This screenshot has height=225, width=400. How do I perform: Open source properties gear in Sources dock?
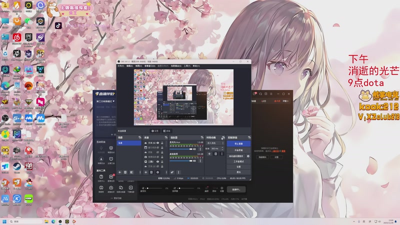pos(157,172)
